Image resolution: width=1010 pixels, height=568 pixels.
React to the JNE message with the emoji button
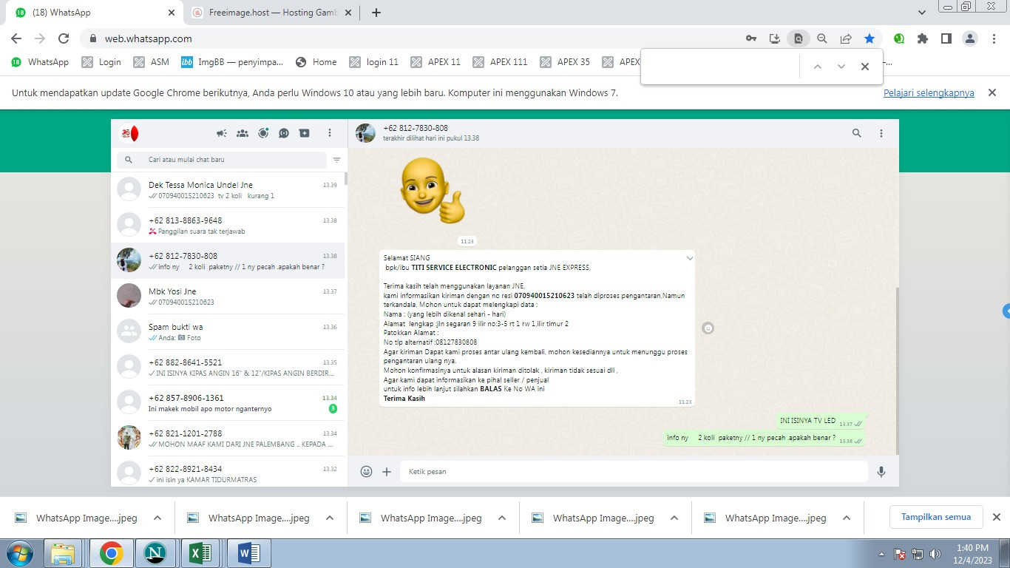tap(708, 328)
